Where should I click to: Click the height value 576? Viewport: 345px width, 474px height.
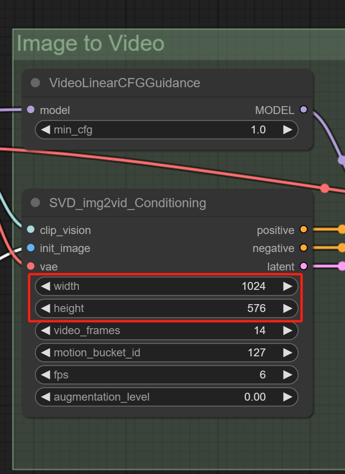point(256,308)
